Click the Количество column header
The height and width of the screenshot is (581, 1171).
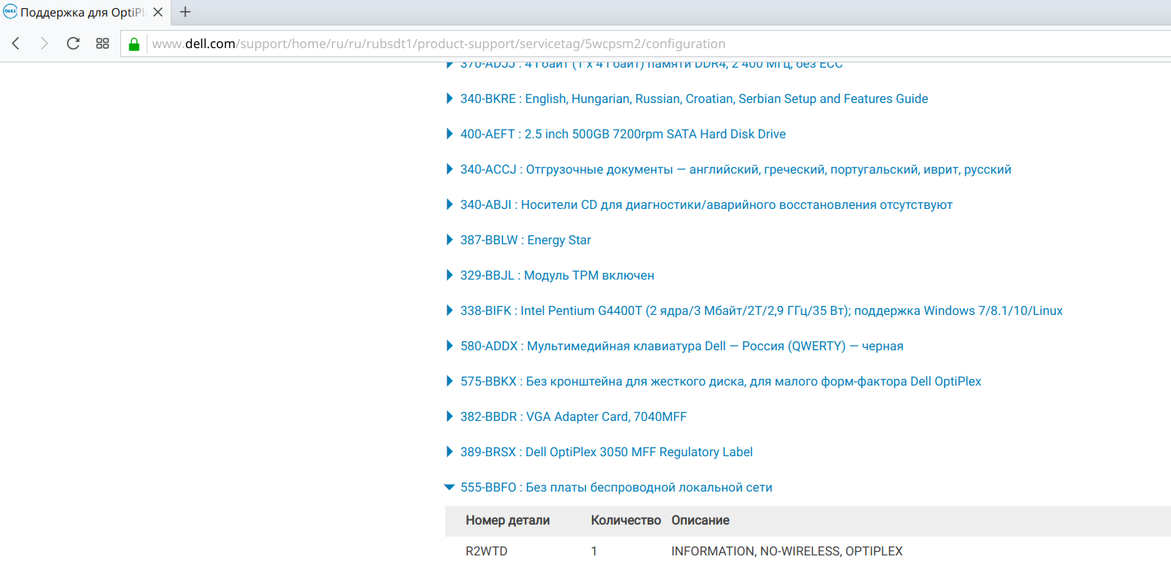click(626, 520)
